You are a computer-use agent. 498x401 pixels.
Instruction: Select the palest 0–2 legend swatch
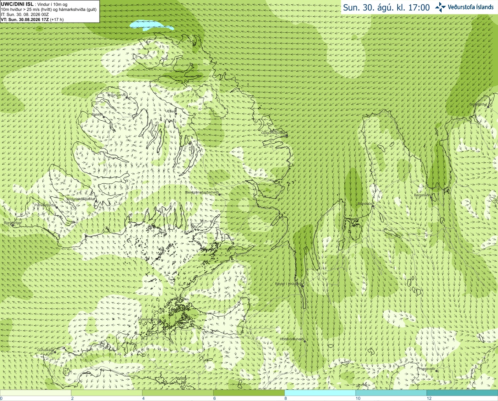pos(35,393)
